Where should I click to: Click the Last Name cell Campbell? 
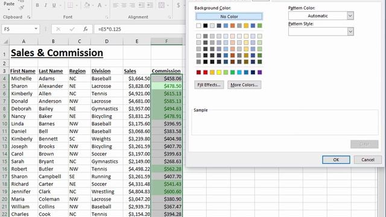tap(53, 177)
